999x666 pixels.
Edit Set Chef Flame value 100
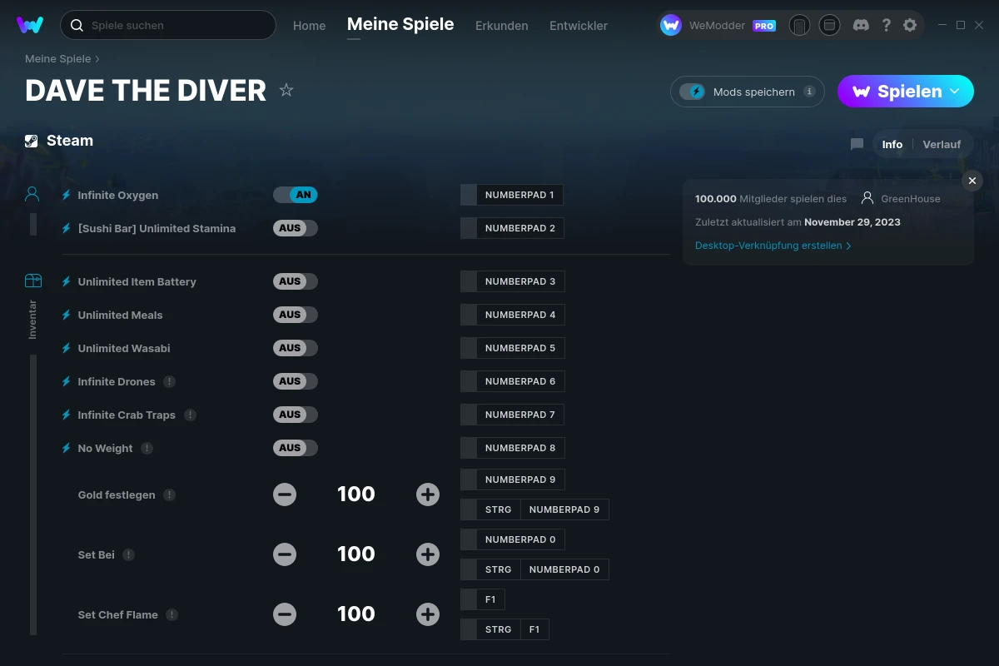click(x=356, y=614)
